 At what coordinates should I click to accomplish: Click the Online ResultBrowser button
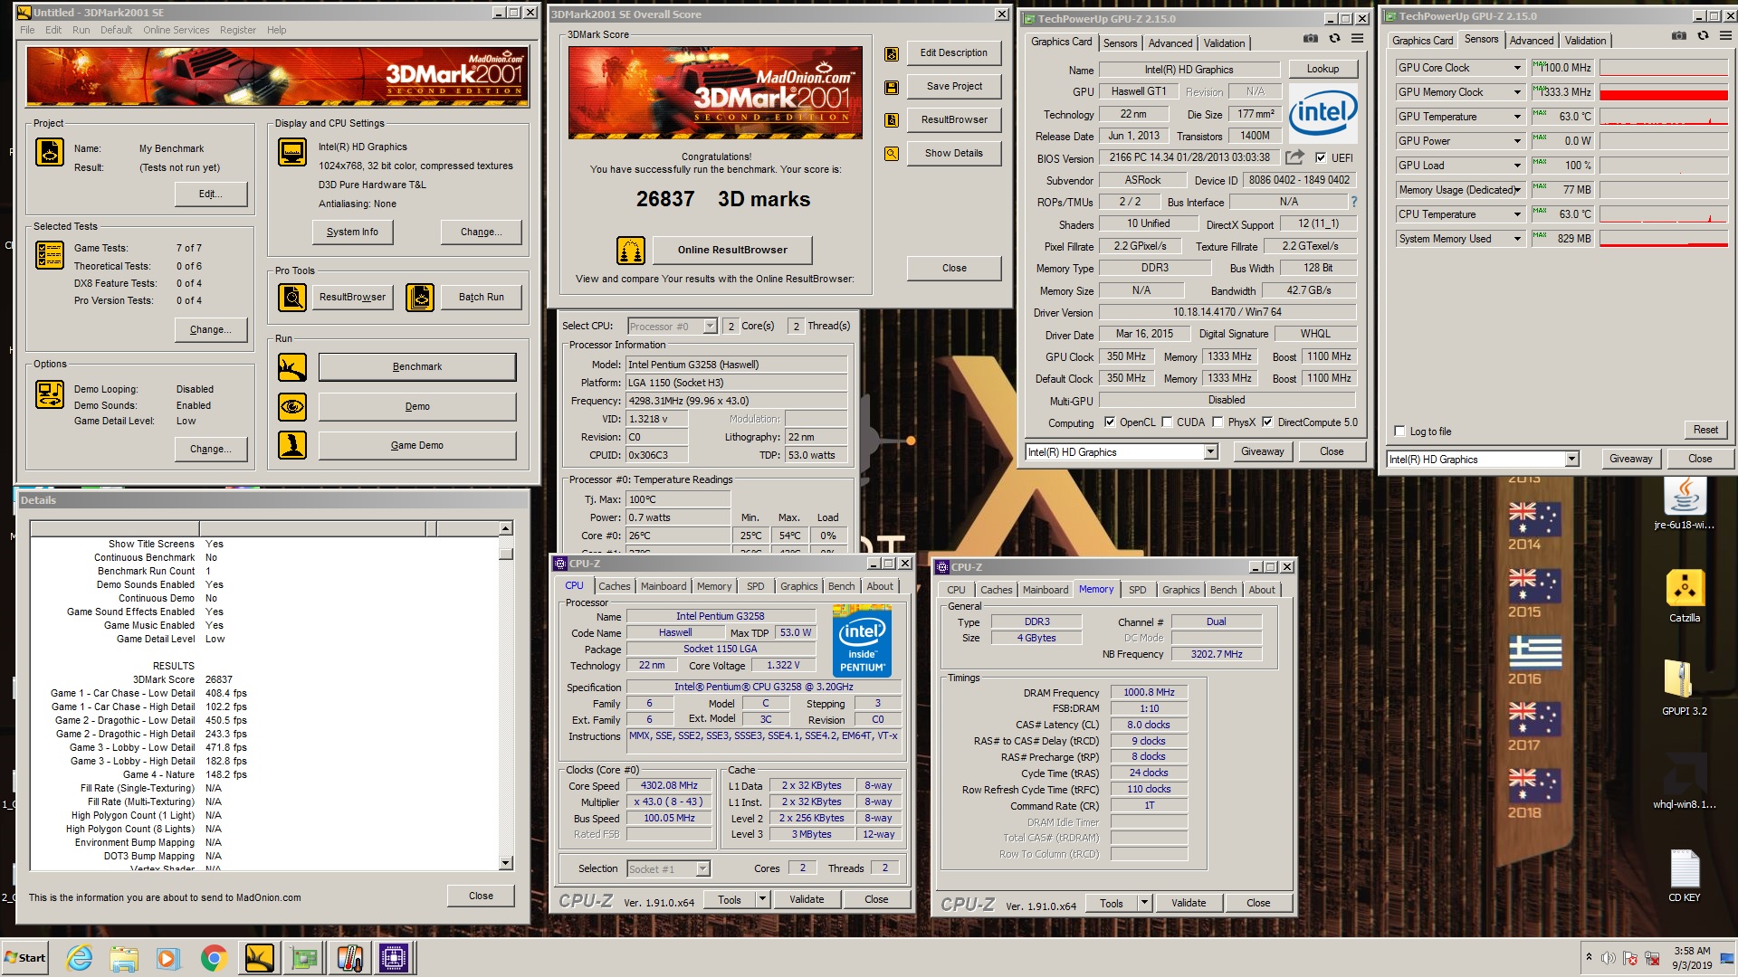click(x=732, y=251)
